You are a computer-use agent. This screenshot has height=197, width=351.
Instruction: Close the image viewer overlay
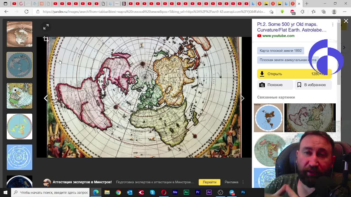click(x=346, y=21)
